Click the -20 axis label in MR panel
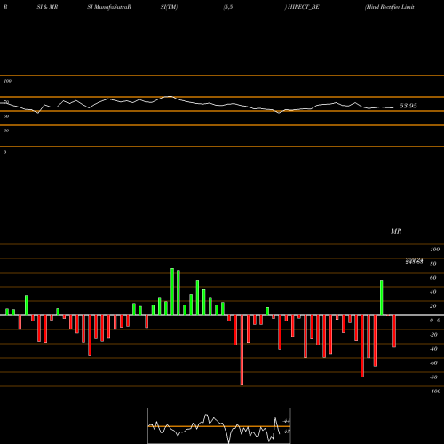This screenshot has height=444, width=444. 433,335
